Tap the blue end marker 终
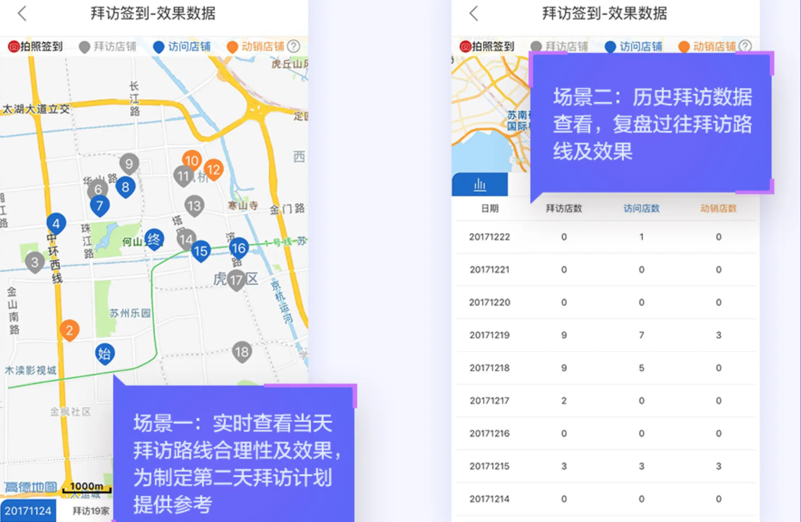Image resolution: width=801 pixels, height=522 pixels. pos(154,239)
